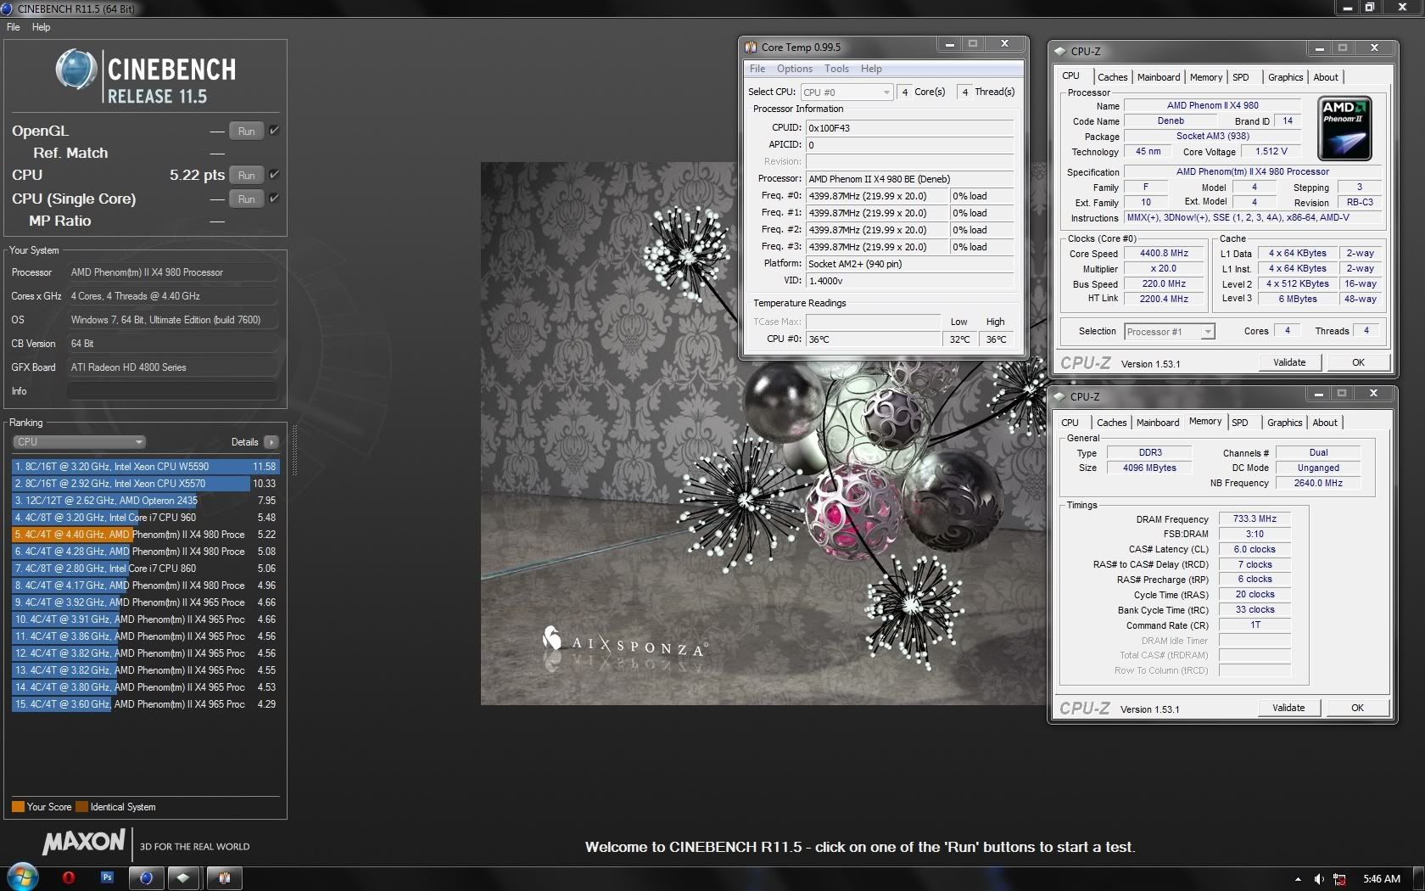
Task: Open Ranking Details arrow button
Action: pos(271,442)
